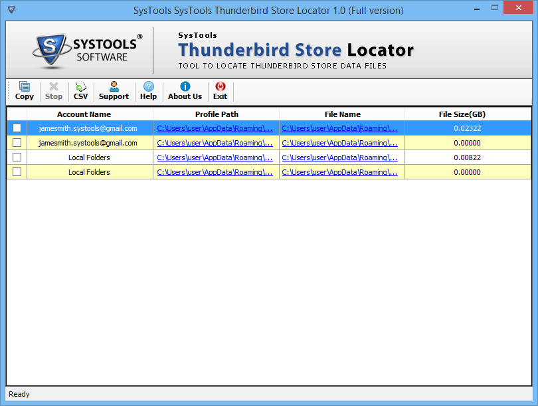The height and width of the screenshot is (406, 538).
Task: Minimize the Thunderbird Store Locator window
Action: point(477,8)
